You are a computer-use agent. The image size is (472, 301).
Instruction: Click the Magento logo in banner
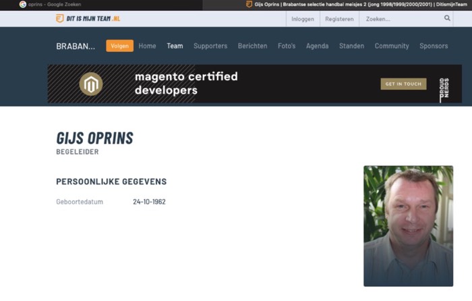pyautogui.click(x=90, y=84)
